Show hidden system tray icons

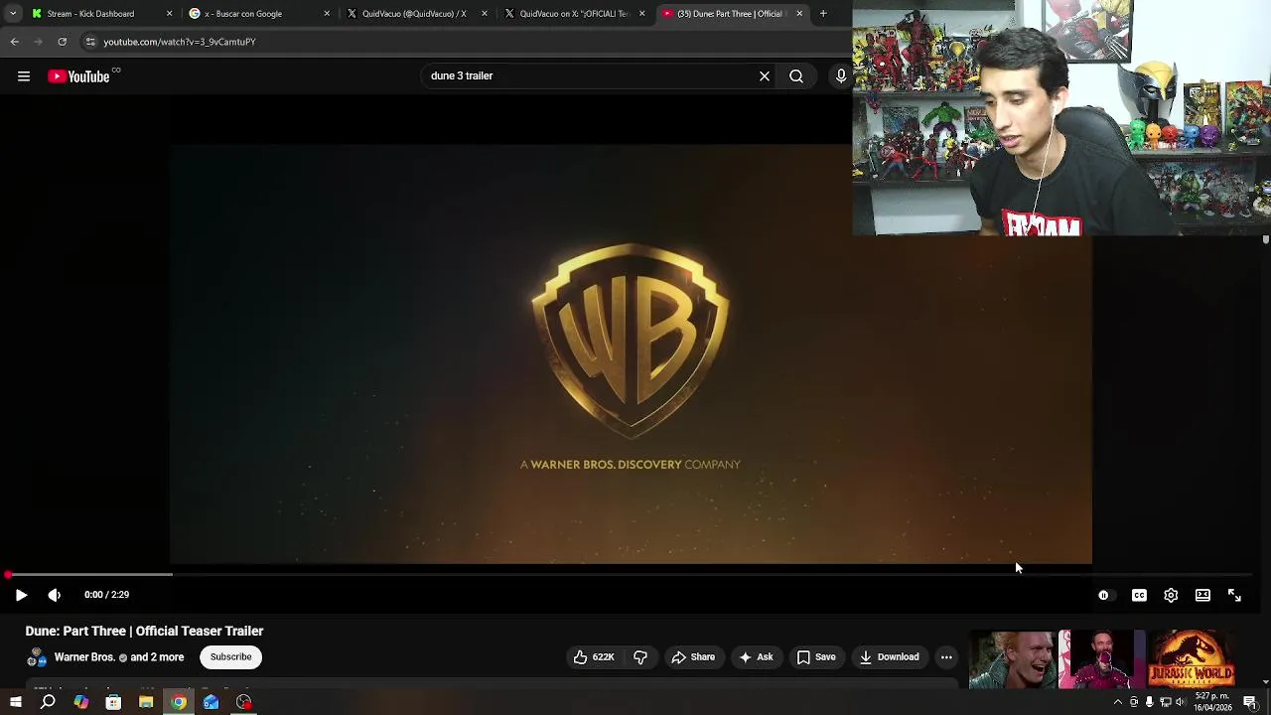coord(1118,703)
